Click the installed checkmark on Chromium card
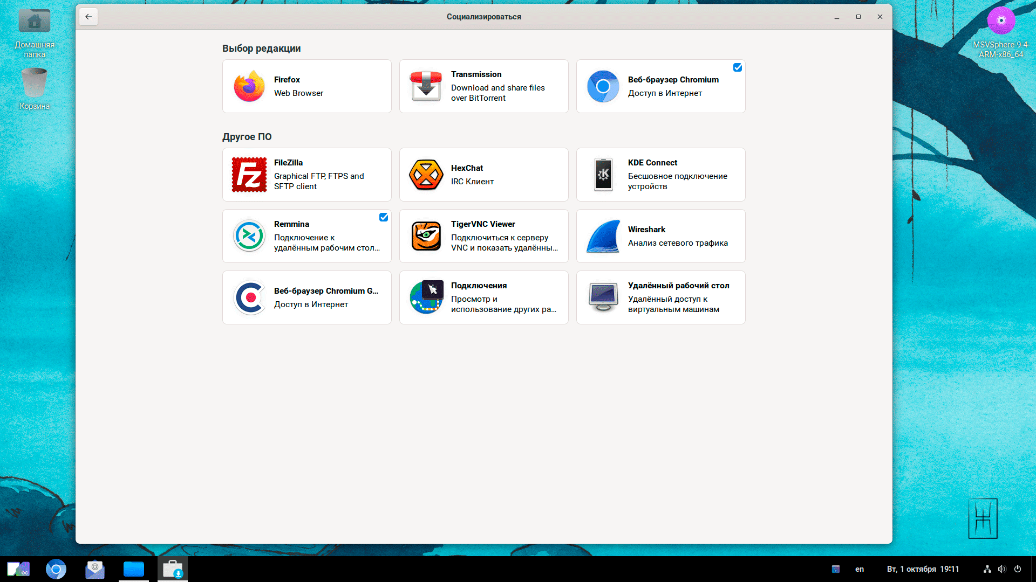1036x582 pixels. click(738, 67)
